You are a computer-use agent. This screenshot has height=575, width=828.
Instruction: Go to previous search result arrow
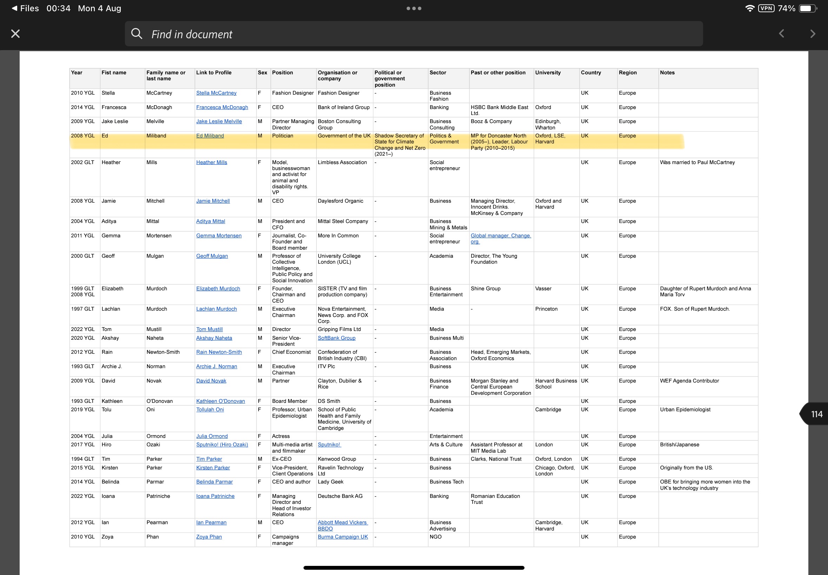(x=781, y=34)
